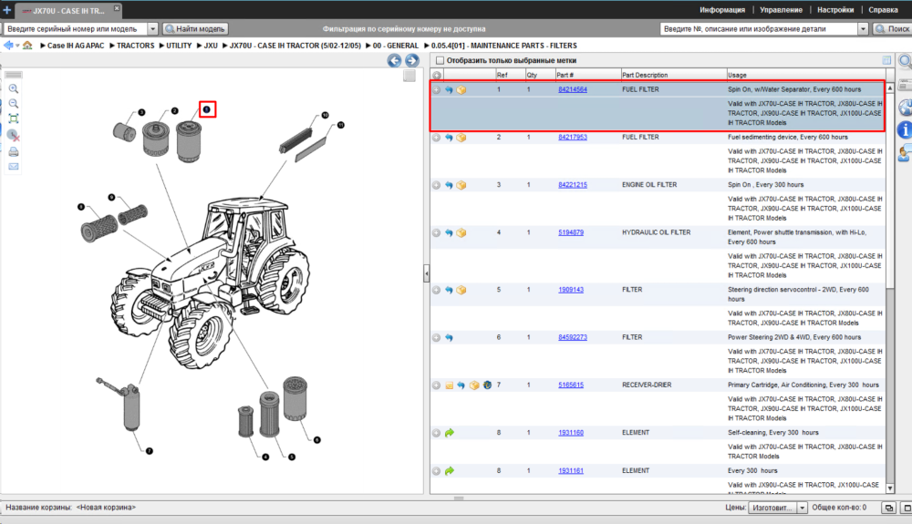Go to the previous illustration with the left arrow
The width and height of the screenshot is (912, 524).
(x=394, y=60)
